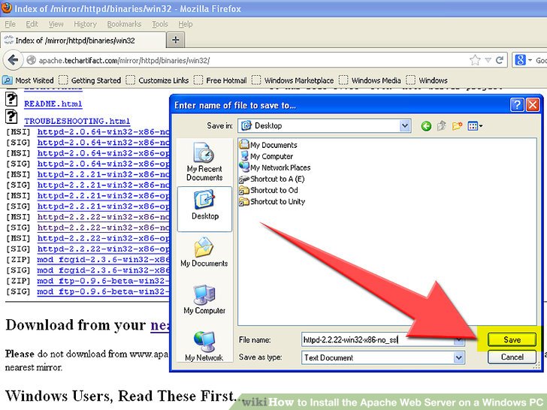Open the View menu
Image resolution: width=547 pixels, height=410 pixels.
pos(56,24)
